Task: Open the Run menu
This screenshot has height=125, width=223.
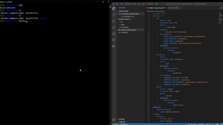Action: point(143,4)
